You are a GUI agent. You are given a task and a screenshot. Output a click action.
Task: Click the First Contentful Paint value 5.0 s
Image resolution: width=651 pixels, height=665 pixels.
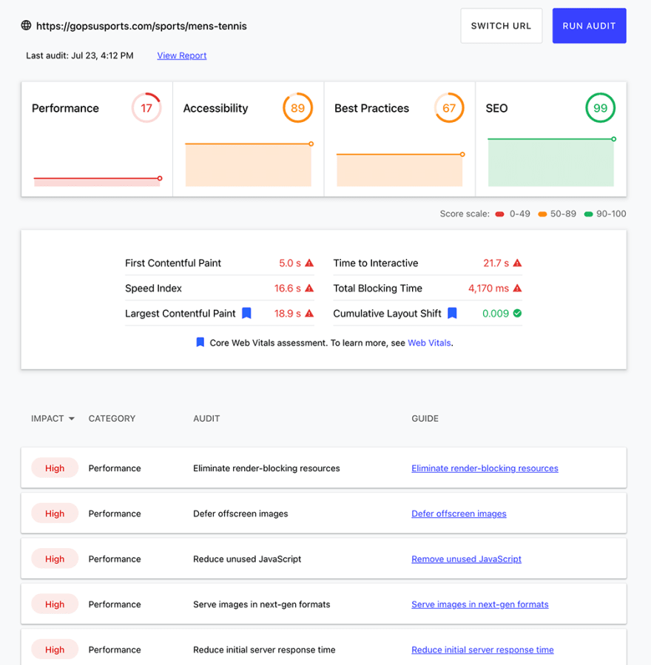pos(290,263)
